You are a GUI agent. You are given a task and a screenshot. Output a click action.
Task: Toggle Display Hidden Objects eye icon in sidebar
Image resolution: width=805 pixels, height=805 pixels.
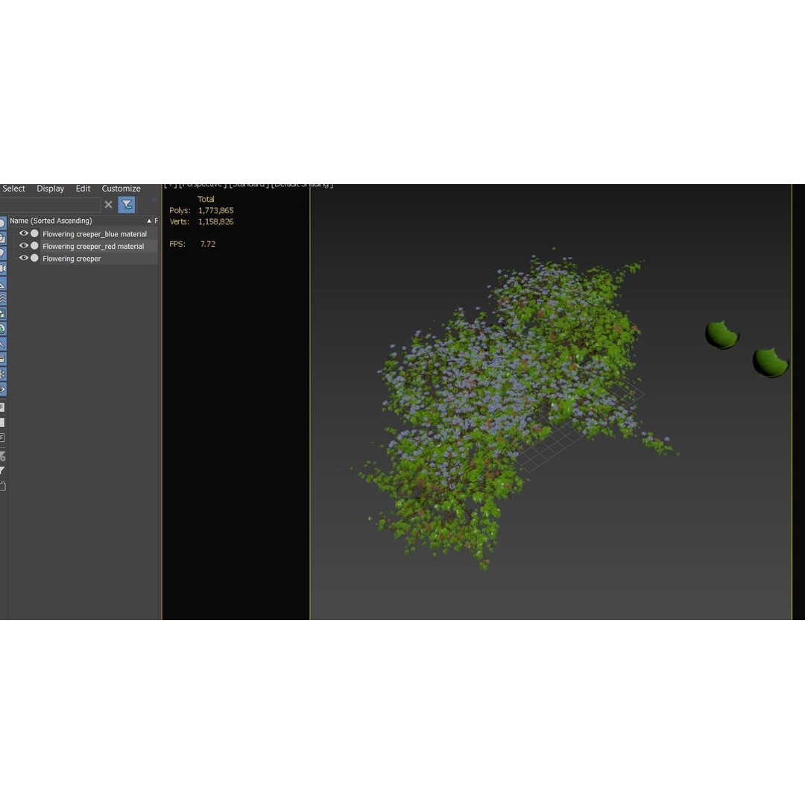coord(2,389)
